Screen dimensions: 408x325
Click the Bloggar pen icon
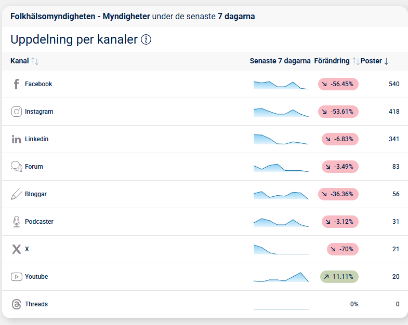[17, 194]
